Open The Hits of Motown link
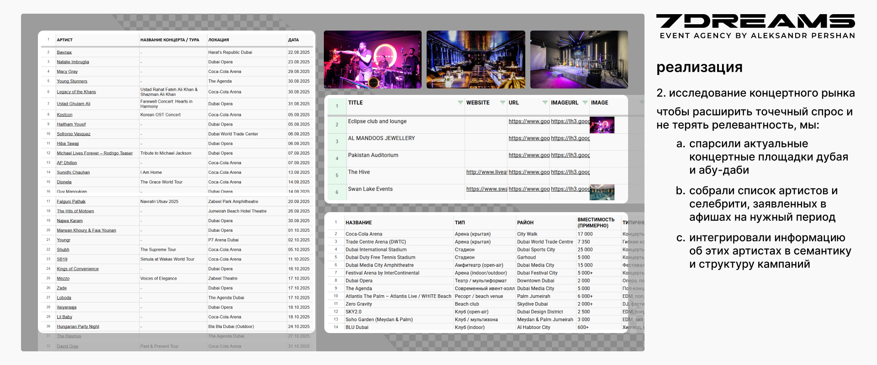The width and height of the screenshot is (877, 365). point(75,211)
